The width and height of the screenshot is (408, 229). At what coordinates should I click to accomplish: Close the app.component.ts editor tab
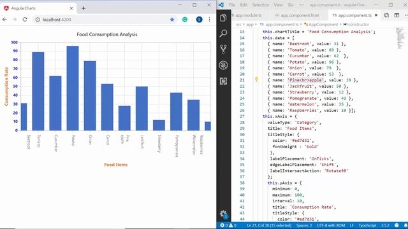(x=376, y=15)
